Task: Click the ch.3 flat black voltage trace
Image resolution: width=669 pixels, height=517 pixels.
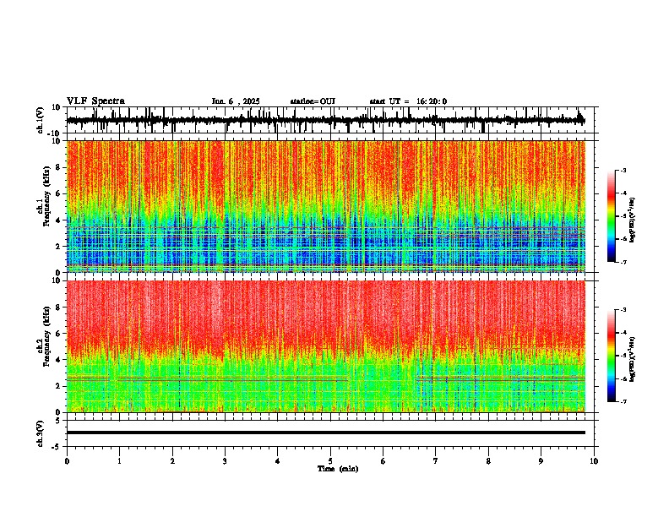Action: pyautogui.click(x=325, y=433)
